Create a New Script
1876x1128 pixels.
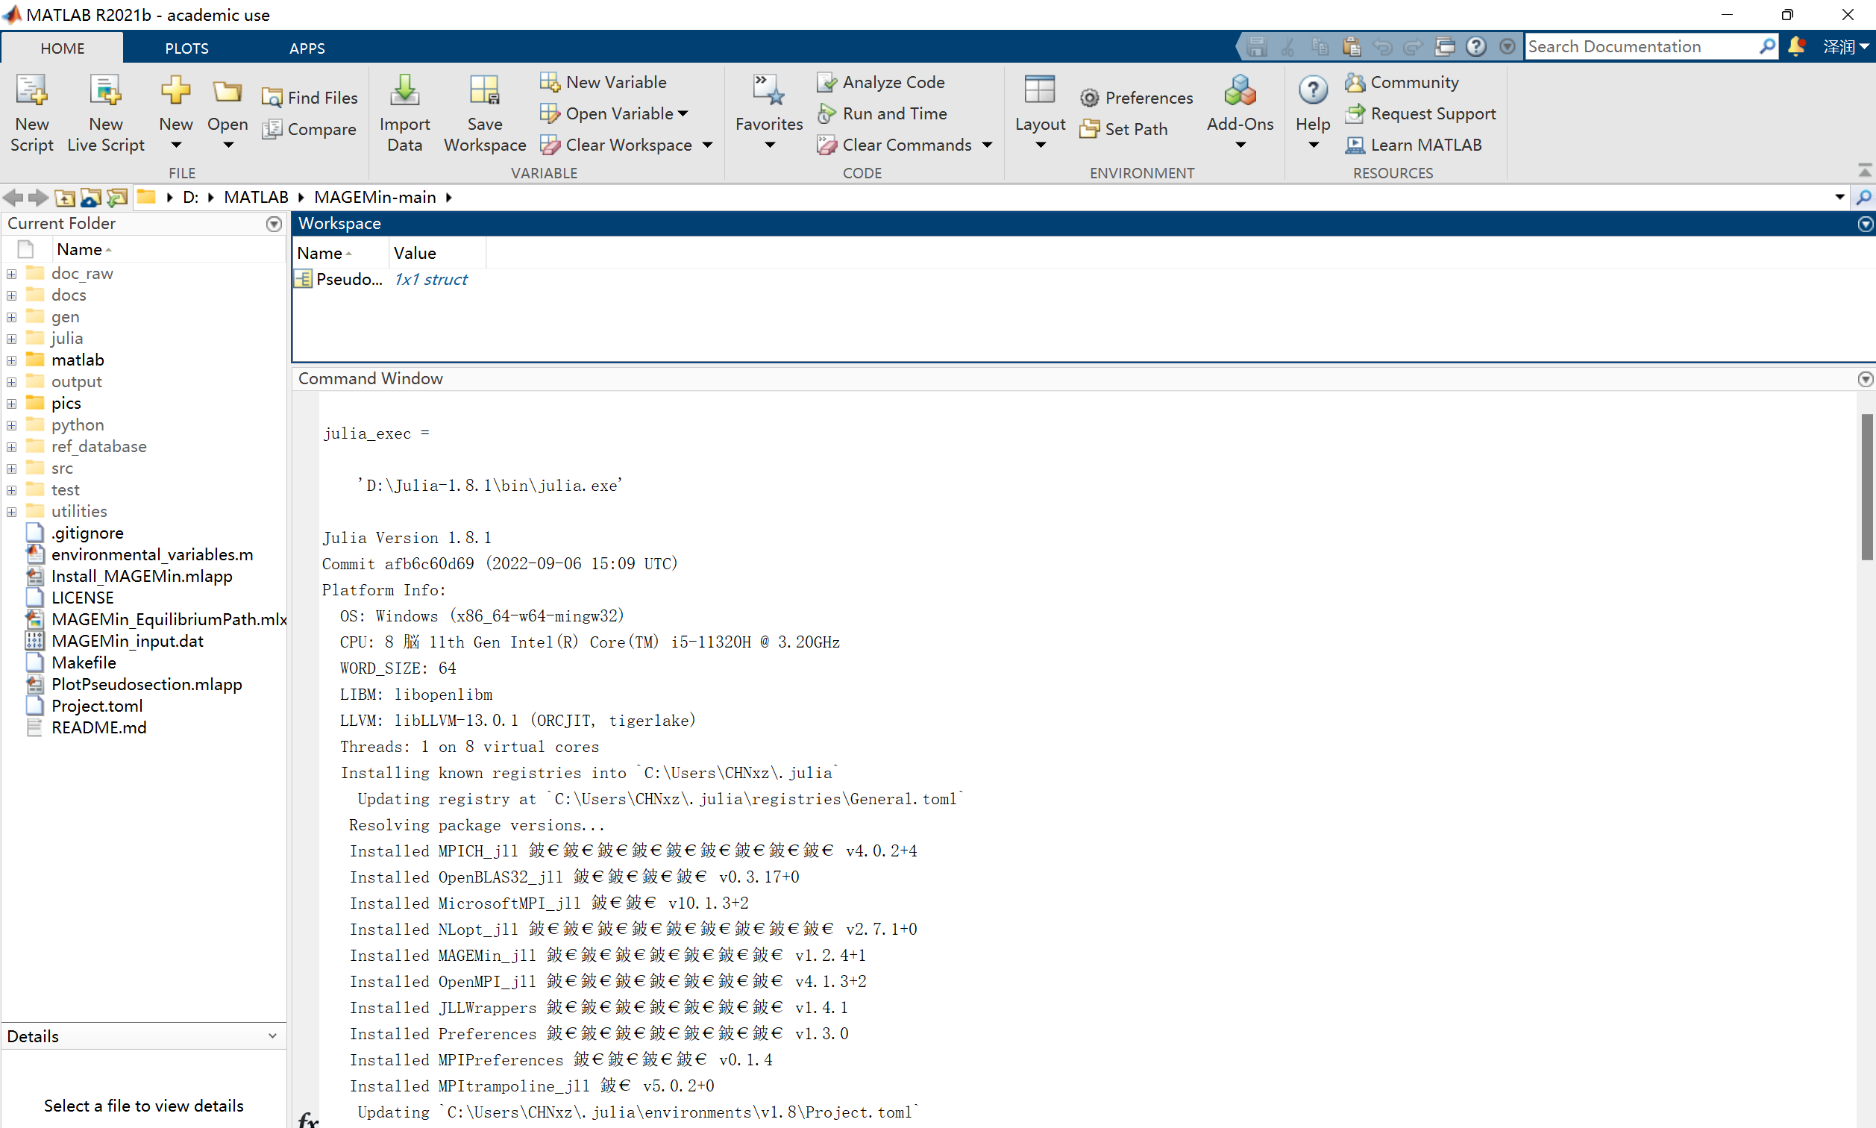pyautogui.click(x=31, y=113)
